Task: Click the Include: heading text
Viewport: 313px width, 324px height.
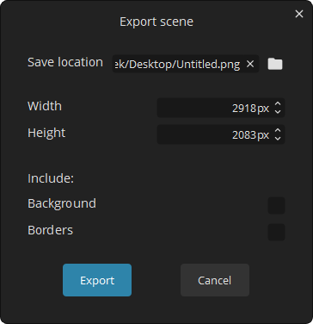Action: tap(51, 178)
